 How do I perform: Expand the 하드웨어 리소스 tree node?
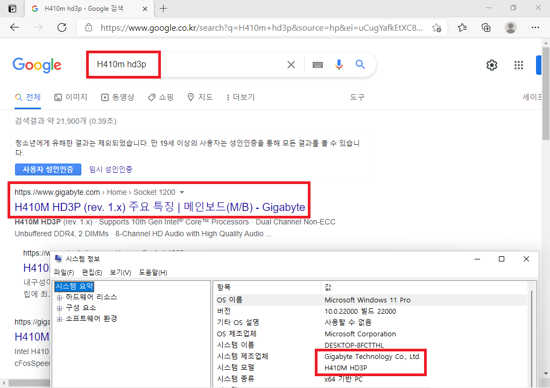click(59, 298)
